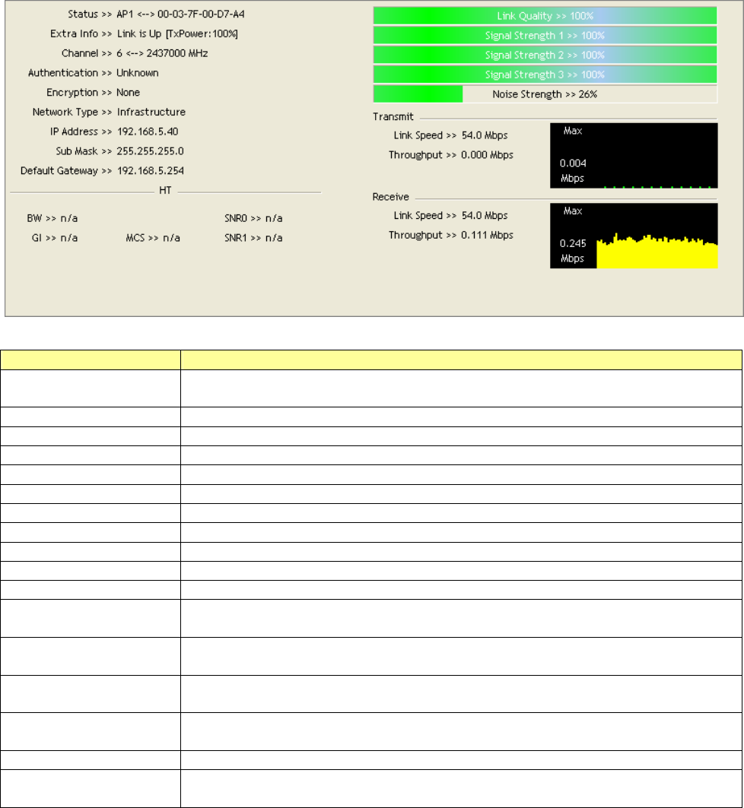744x808 pixels.
Task: Click the channel value 6 <--> 2437000 MHz
Action: click(x=162, y=54)
